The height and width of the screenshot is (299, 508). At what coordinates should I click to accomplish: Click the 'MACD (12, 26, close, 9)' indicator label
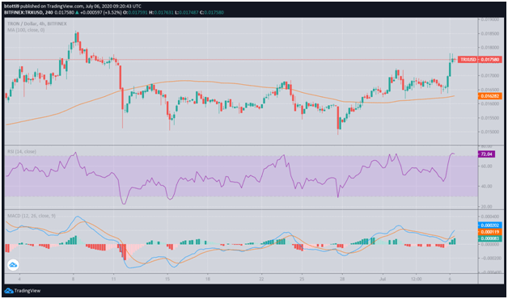32,216
